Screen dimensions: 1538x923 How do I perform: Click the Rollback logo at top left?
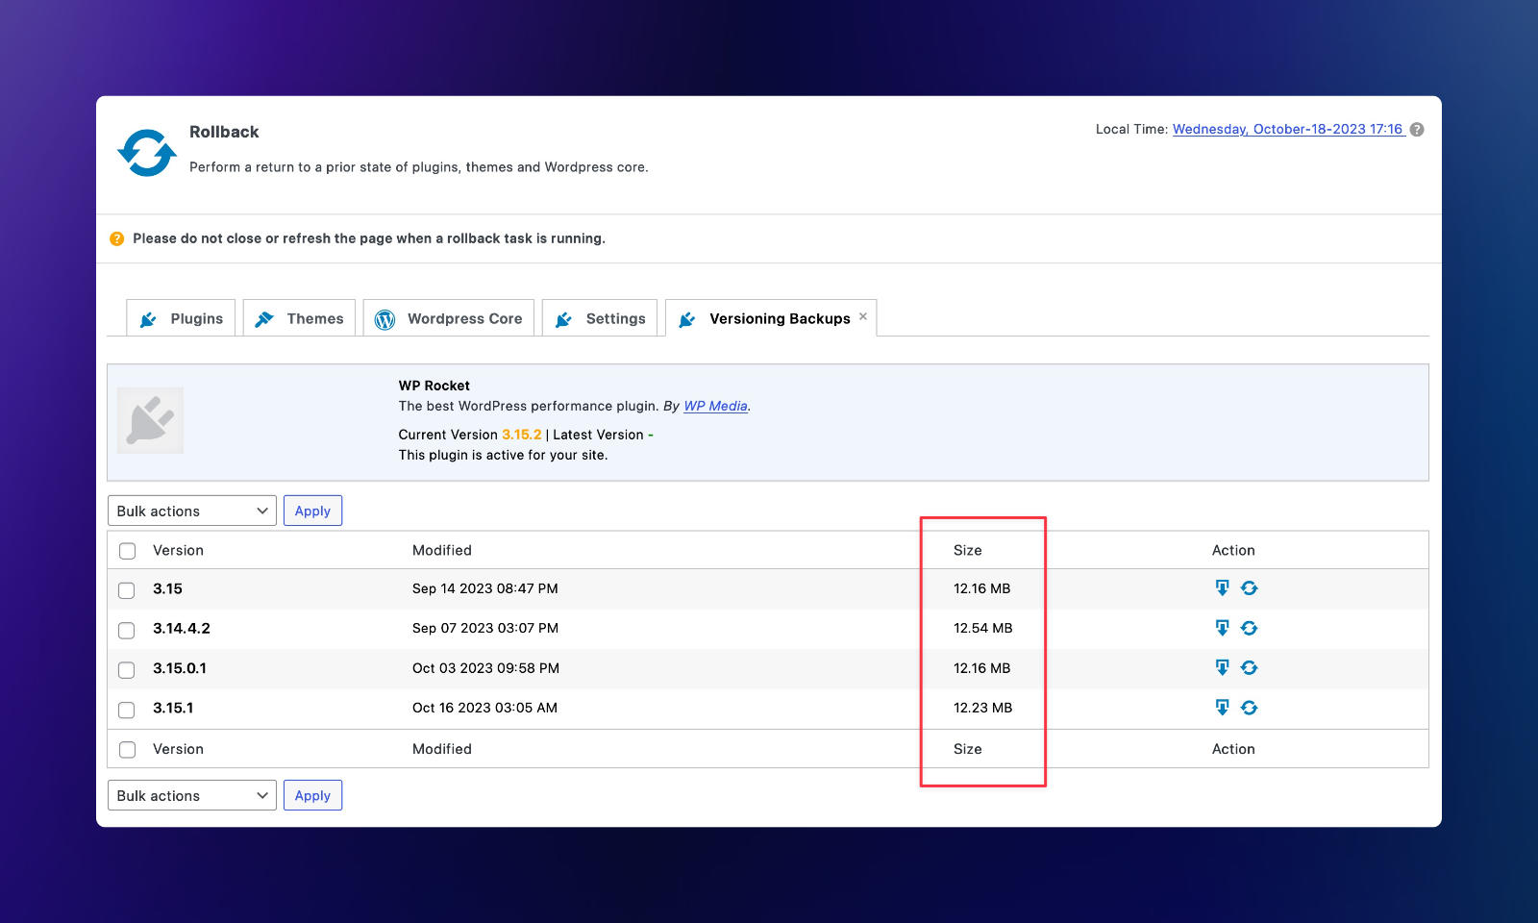pos(146,151)
